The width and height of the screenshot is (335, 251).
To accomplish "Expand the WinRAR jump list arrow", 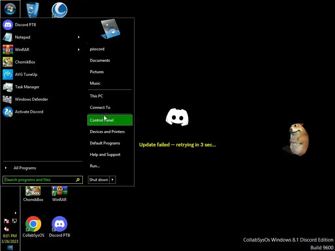I will click(79, 50).
